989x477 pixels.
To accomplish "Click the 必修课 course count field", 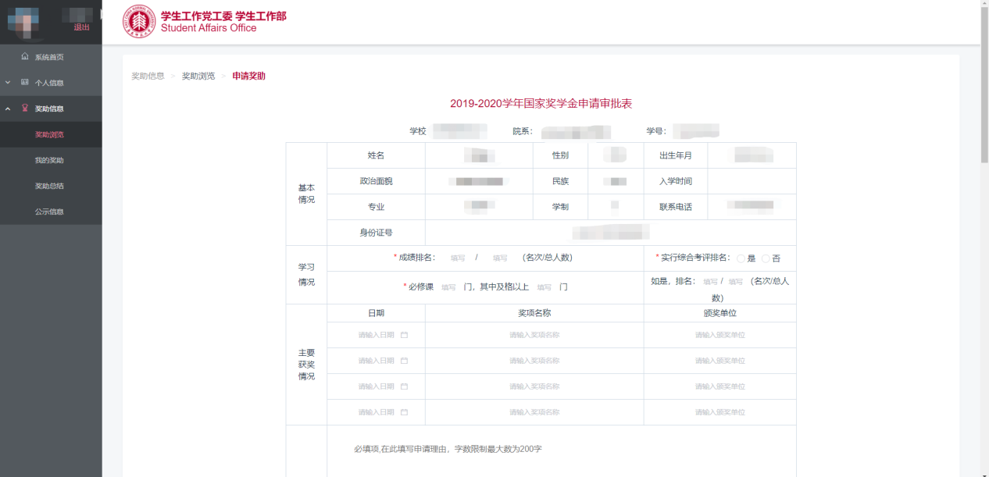I will pyautogui.click(x=448, y=287).
